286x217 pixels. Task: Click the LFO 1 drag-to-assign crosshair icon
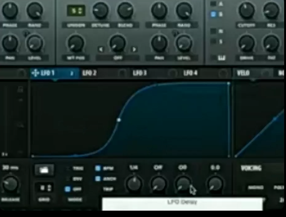(35, 73)
